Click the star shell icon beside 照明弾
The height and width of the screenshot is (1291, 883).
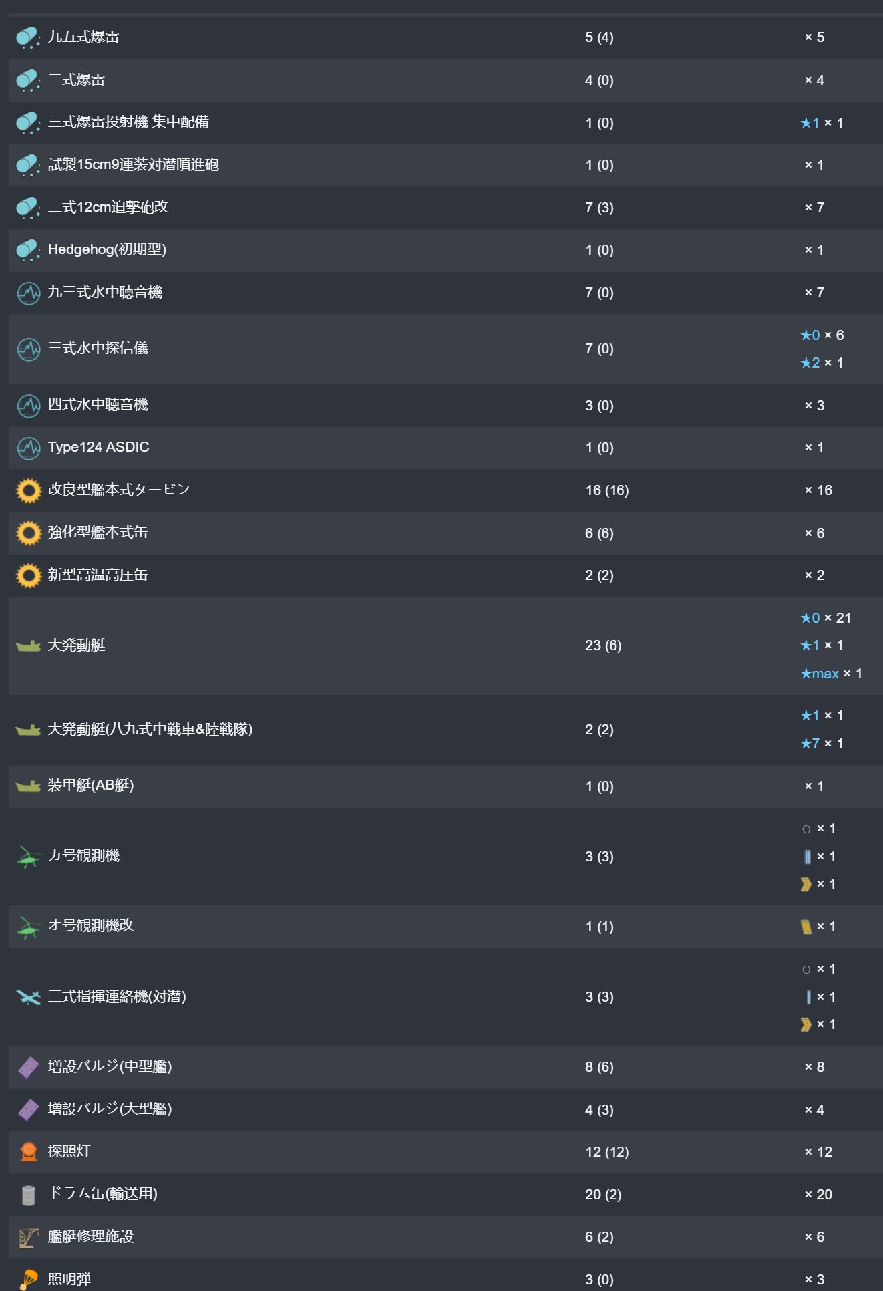tap(28, 1279)
